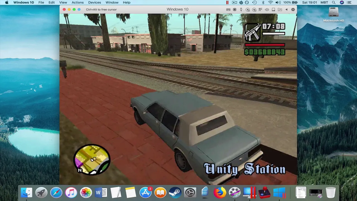Open the Apple menu

[7, 3]
